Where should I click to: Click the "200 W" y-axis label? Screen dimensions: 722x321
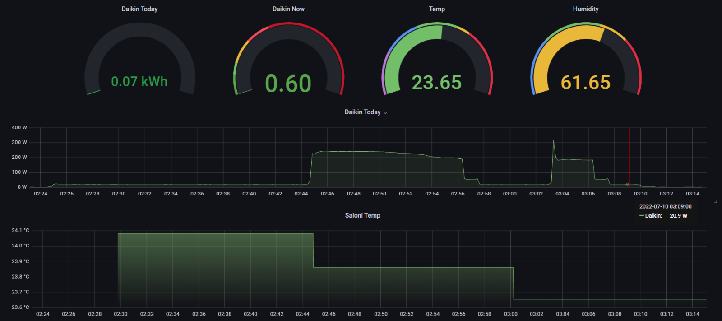click(x=19, y=158)
